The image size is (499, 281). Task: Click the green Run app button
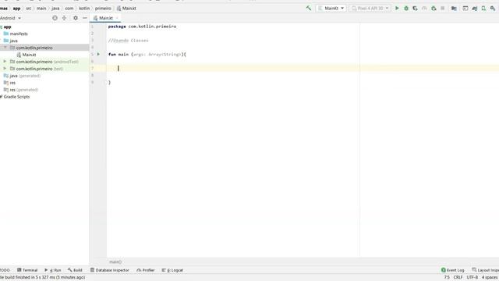point(397,9)
